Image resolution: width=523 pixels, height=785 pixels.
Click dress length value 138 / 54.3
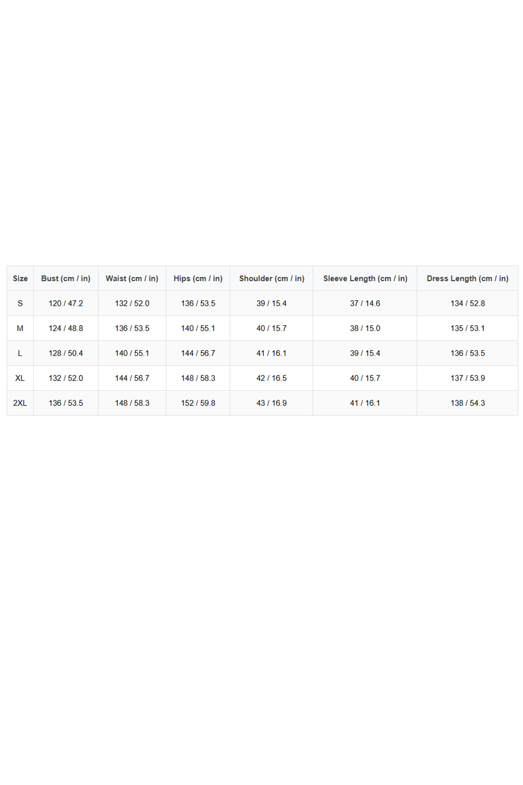click(x=467, y=403)
